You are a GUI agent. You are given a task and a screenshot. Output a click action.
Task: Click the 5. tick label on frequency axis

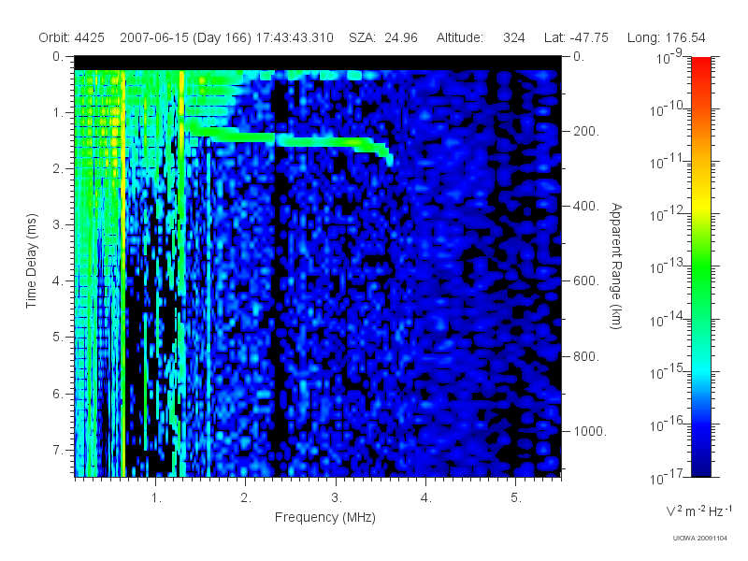pos(516,498)
